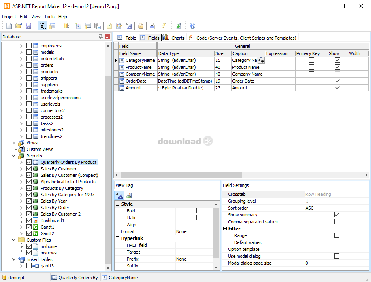Click the styled letter A toolbar icon
Image resolution: width=371 pixels, height=282 pixels.
[129, 26]
